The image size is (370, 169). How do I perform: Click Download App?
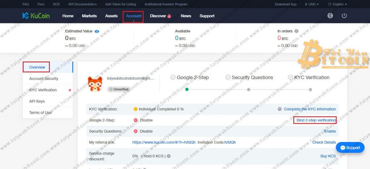point(286,4)
